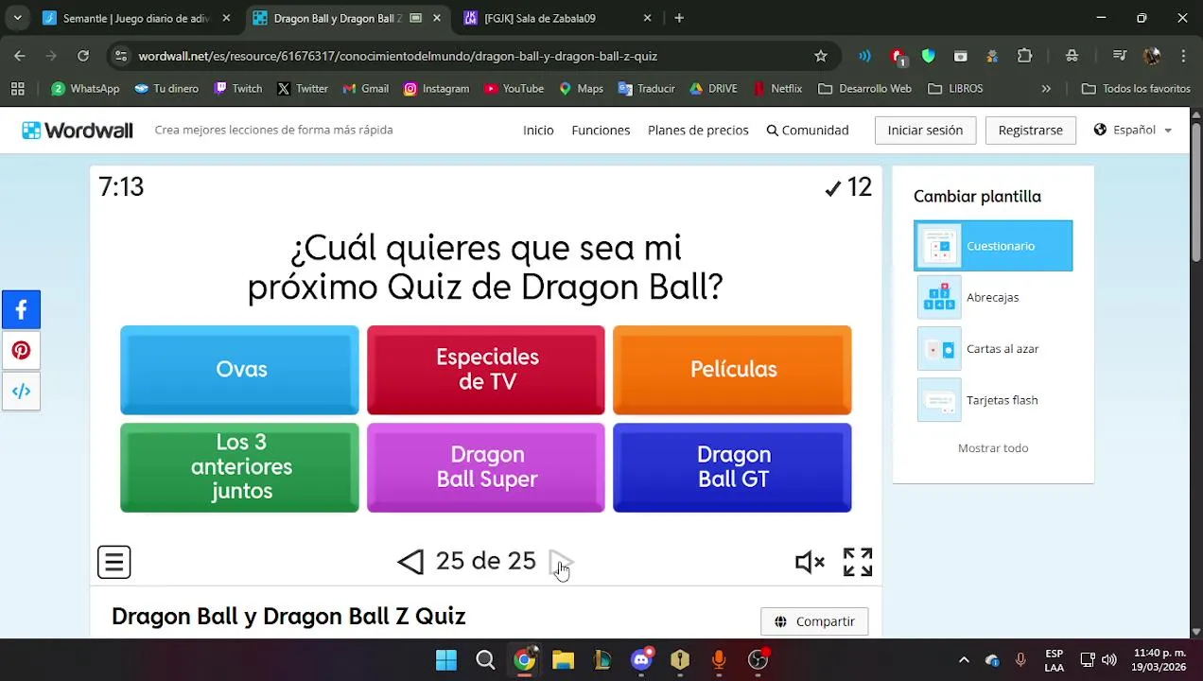Share on Pinterest side icon
Screen dimensions: 1203x681
pos(21,350)
